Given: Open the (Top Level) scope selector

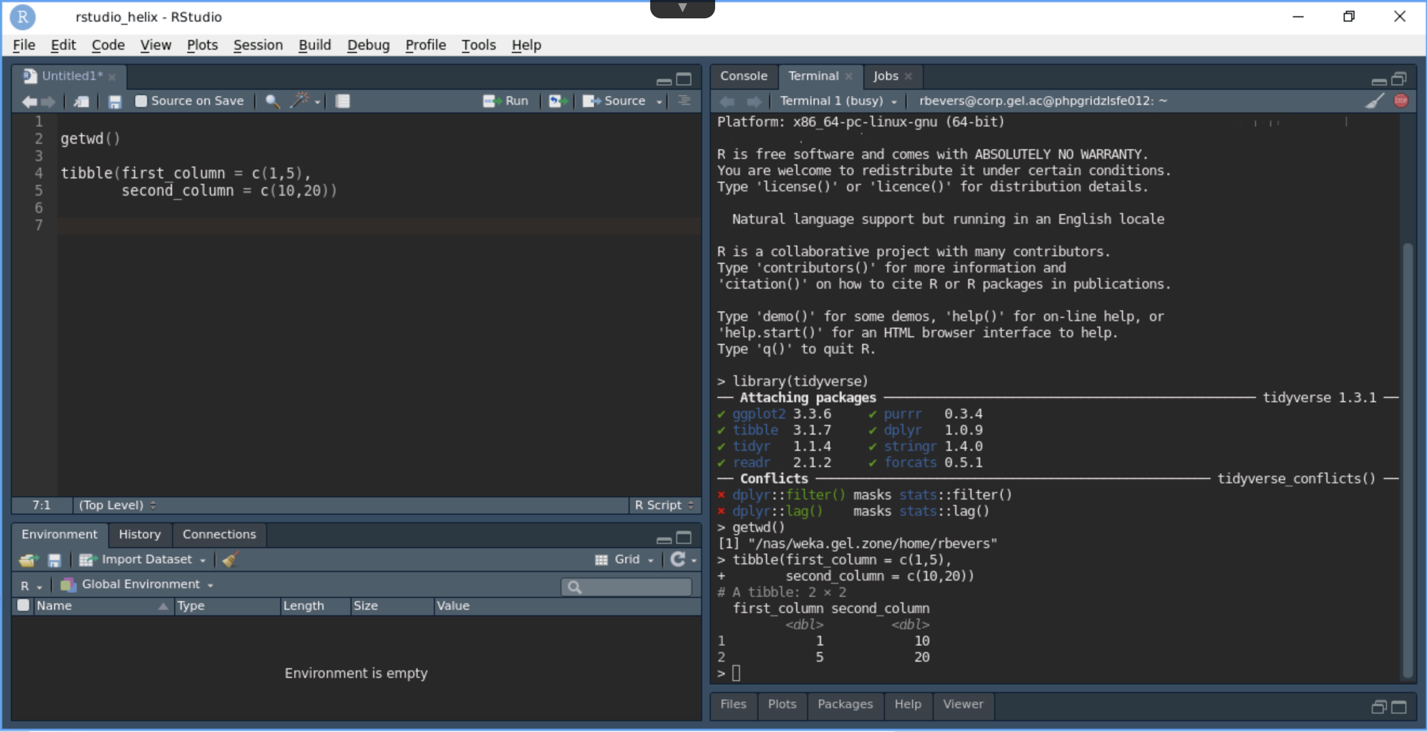Looking at the screenshot, I should click(x=117, y=505).
